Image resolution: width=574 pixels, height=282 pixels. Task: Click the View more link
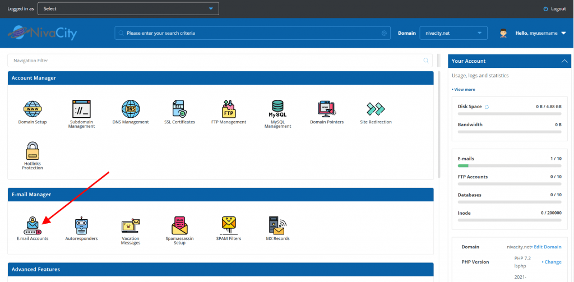pos(464,89)
